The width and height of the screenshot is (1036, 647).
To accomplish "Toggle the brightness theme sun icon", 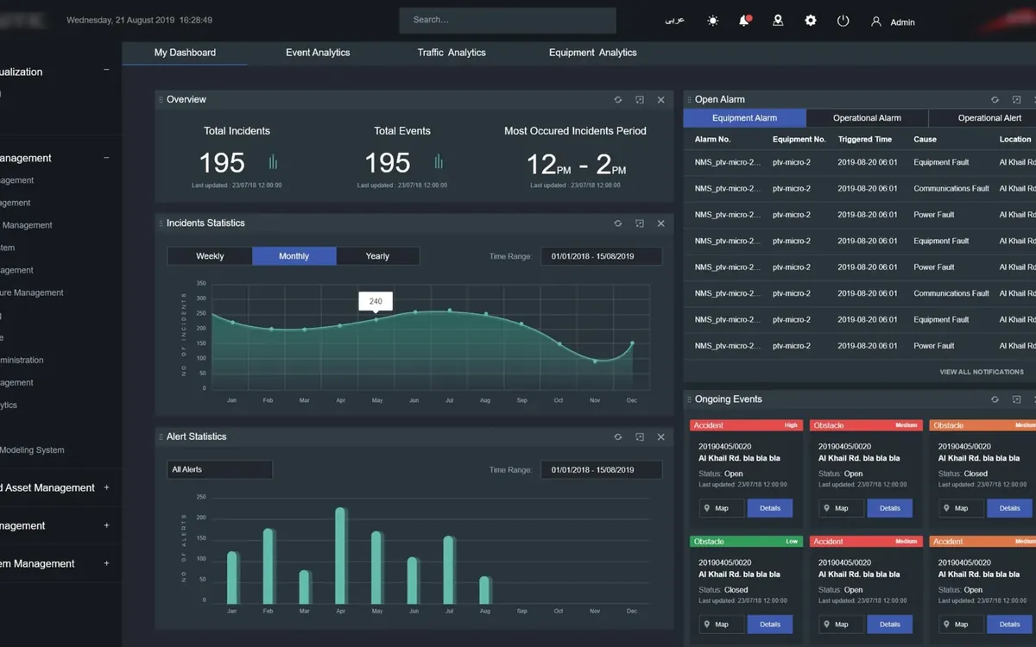I will click(712, 21).
